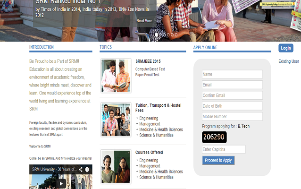Viewport: 301px width, 189px height.
Task: Open the Courses Offered thumbnail image
Action: [116, 166]
